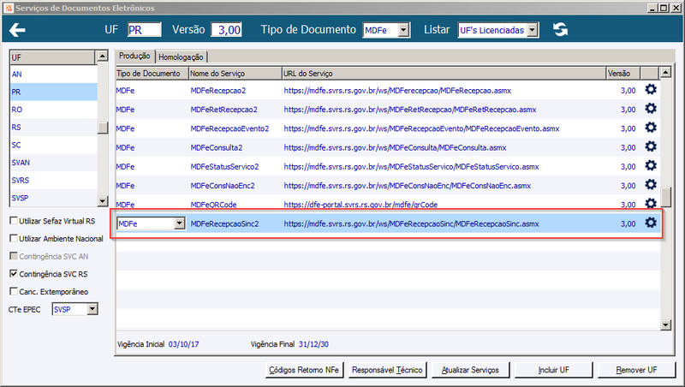Select SC in the UF list
Image resolution: width=685 pixels, height=387 pixels.
click(x=53, y=145)
